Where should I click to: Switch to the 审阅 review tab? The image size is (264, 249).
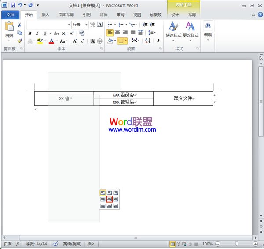(120, 15)
